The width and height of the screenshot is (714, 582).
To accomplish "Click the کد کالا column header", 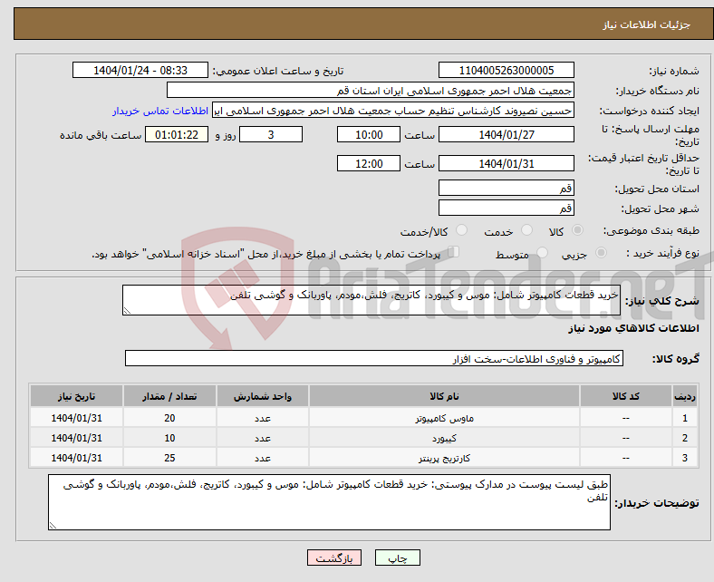I will tap(626, 396).
